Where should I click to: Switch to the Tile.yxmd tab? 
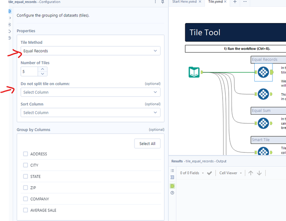coord(215,2)
